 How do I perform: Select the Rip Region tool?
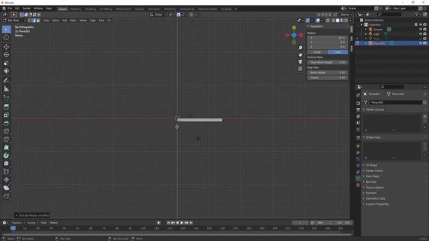[6, 196]
